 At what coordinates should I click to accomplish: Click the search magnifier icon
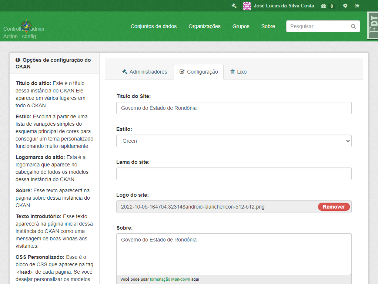click(x=353, y=27)
